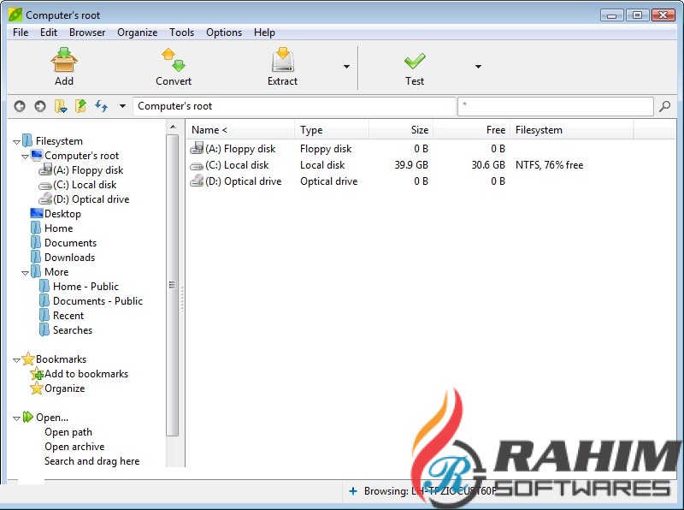Click the up-folder navigation icon
Viewport: 684px width, 510px height.
80,106
